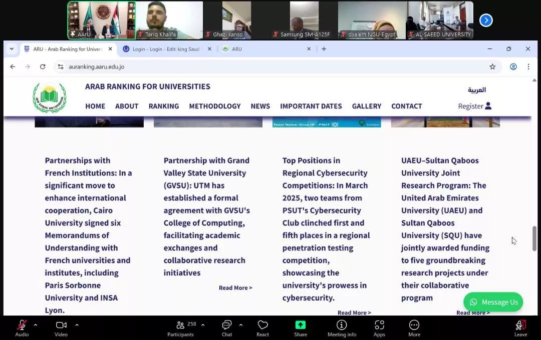Close the Login - Edit king Saud tab

(209, 49)
